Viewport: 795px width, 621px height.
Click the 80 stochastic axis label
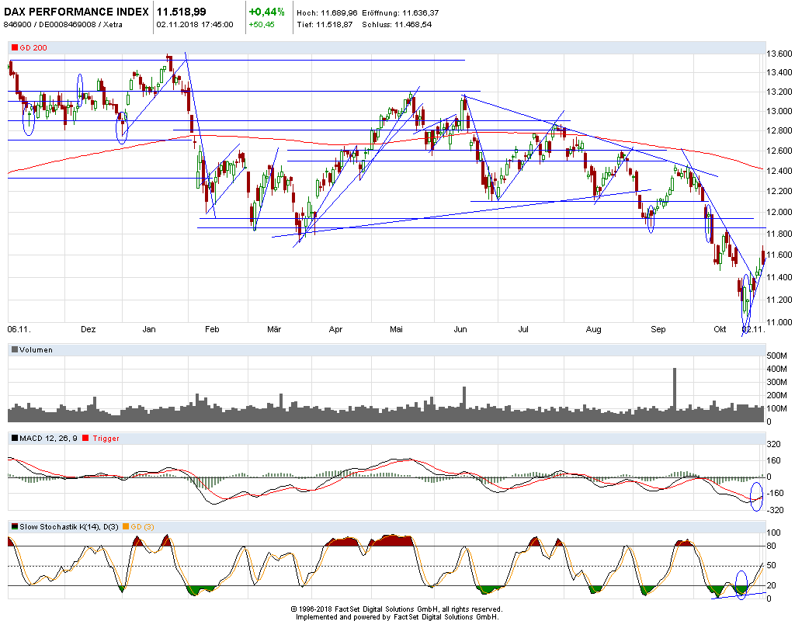pyautogui.click(x=771, y=546)
